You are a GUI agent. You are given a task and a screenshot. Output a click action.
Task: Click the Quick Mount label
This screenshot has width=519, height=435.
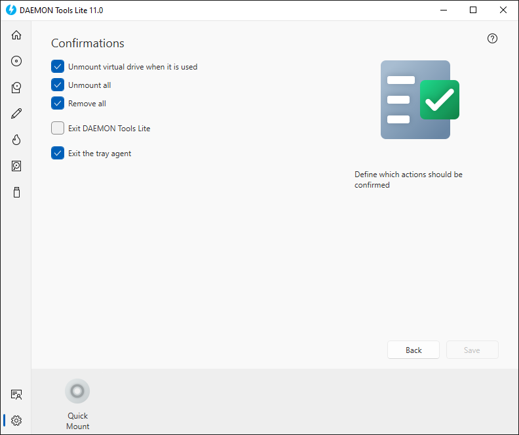77,421
